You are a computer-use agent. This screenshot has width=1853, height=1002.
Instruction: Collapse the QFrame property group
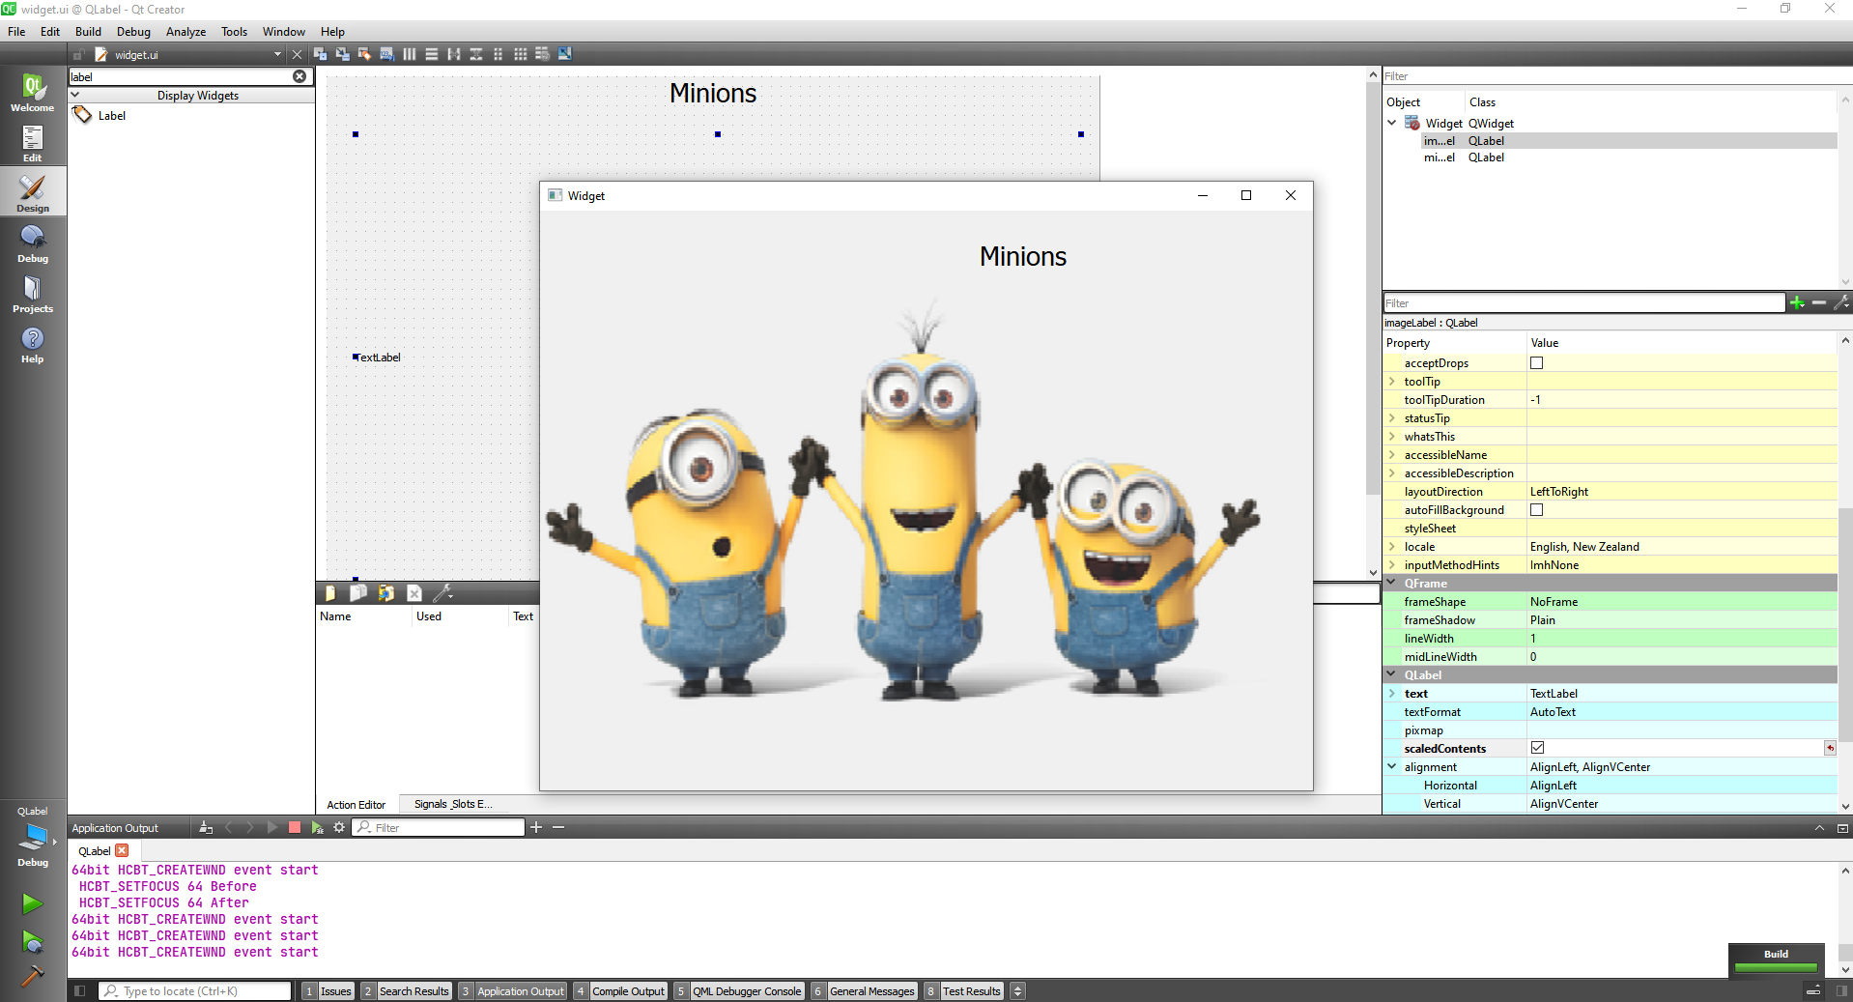(x=1392, y=583)
